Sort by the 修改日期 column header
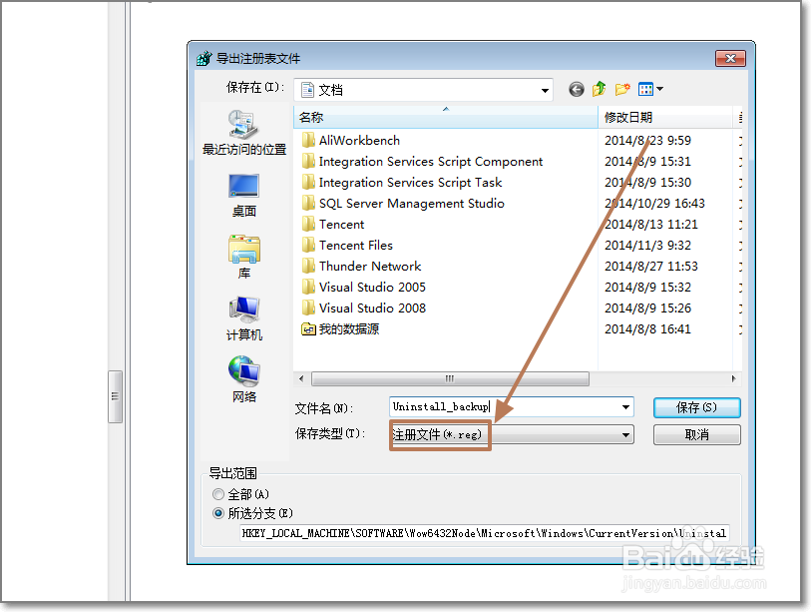 (665, 118)
